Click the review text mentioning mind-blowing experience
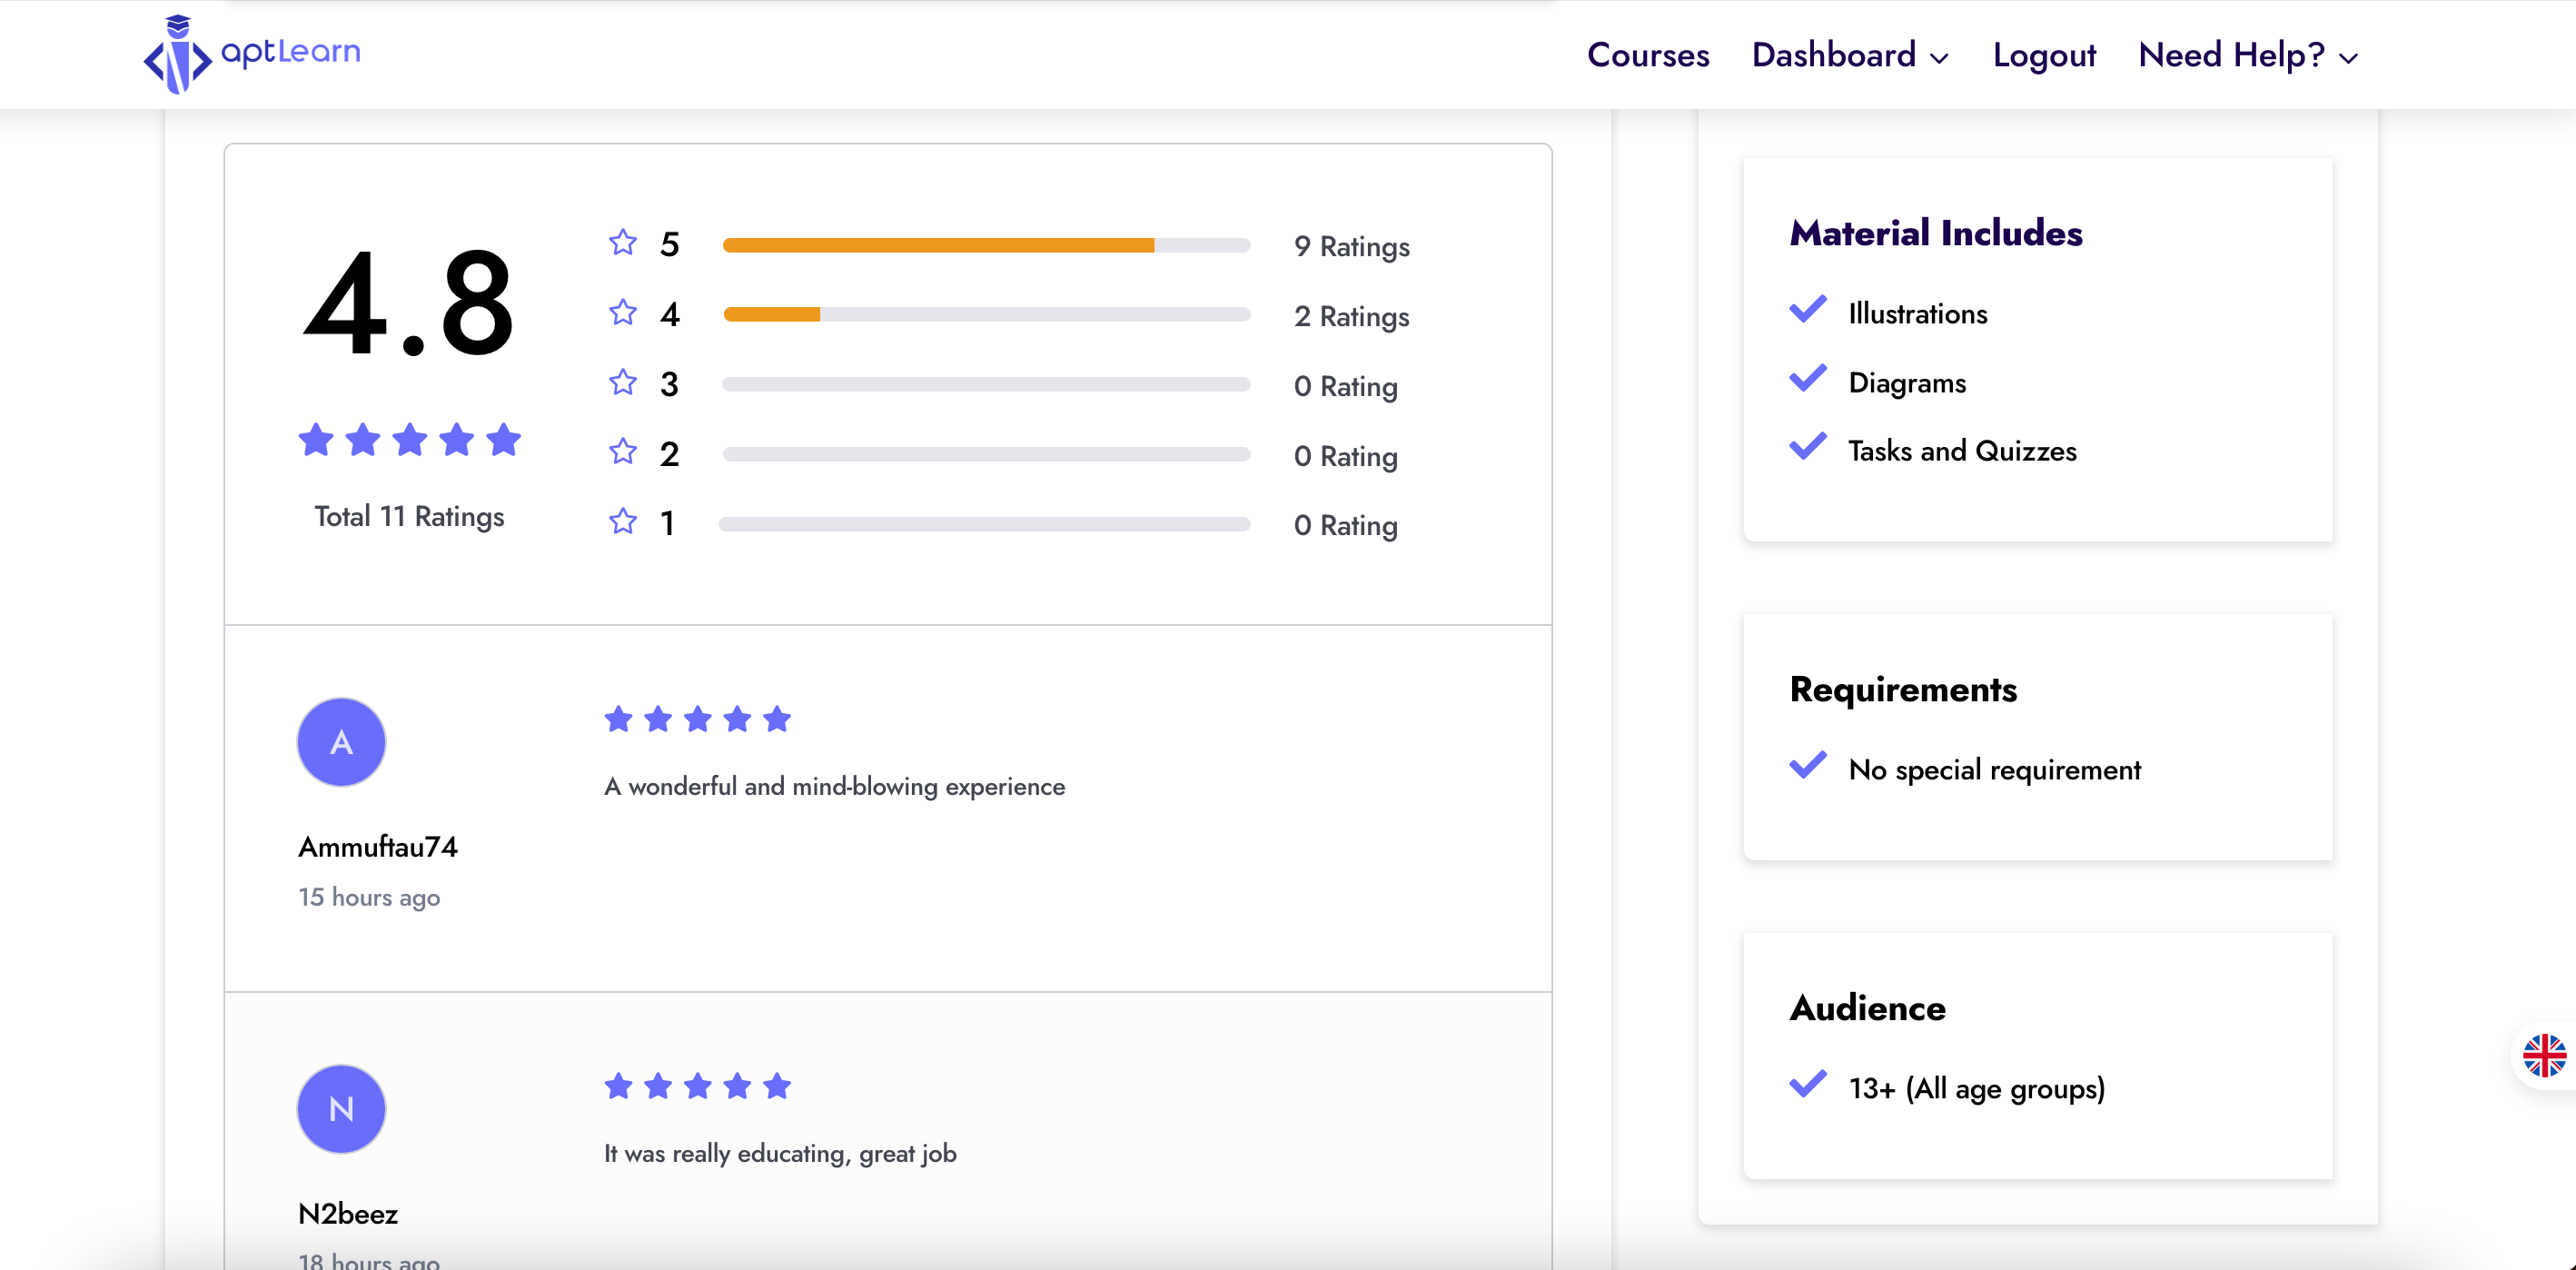 pos(833,786)
